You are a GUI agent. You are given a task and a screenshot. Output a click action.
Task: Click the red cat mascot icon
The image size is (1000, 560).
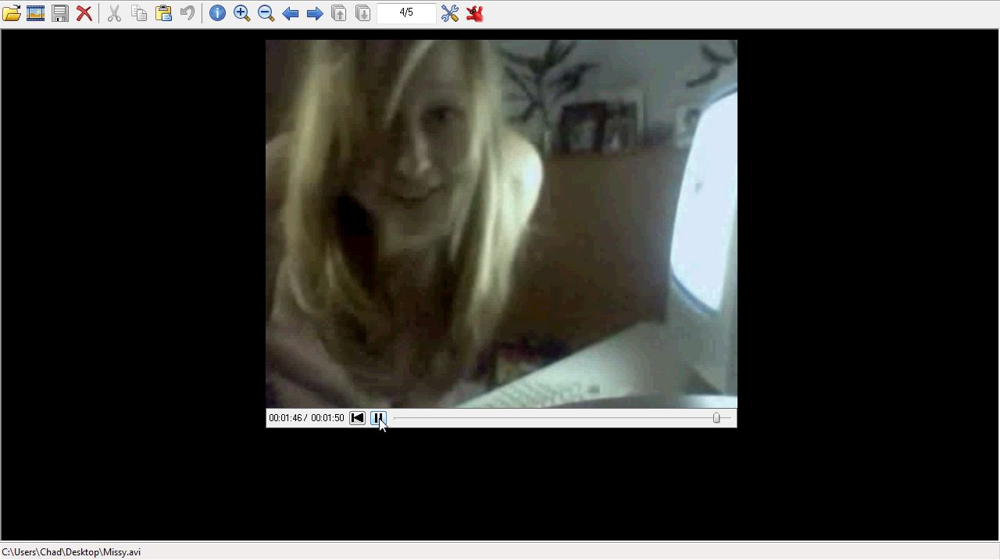[474, 13]
